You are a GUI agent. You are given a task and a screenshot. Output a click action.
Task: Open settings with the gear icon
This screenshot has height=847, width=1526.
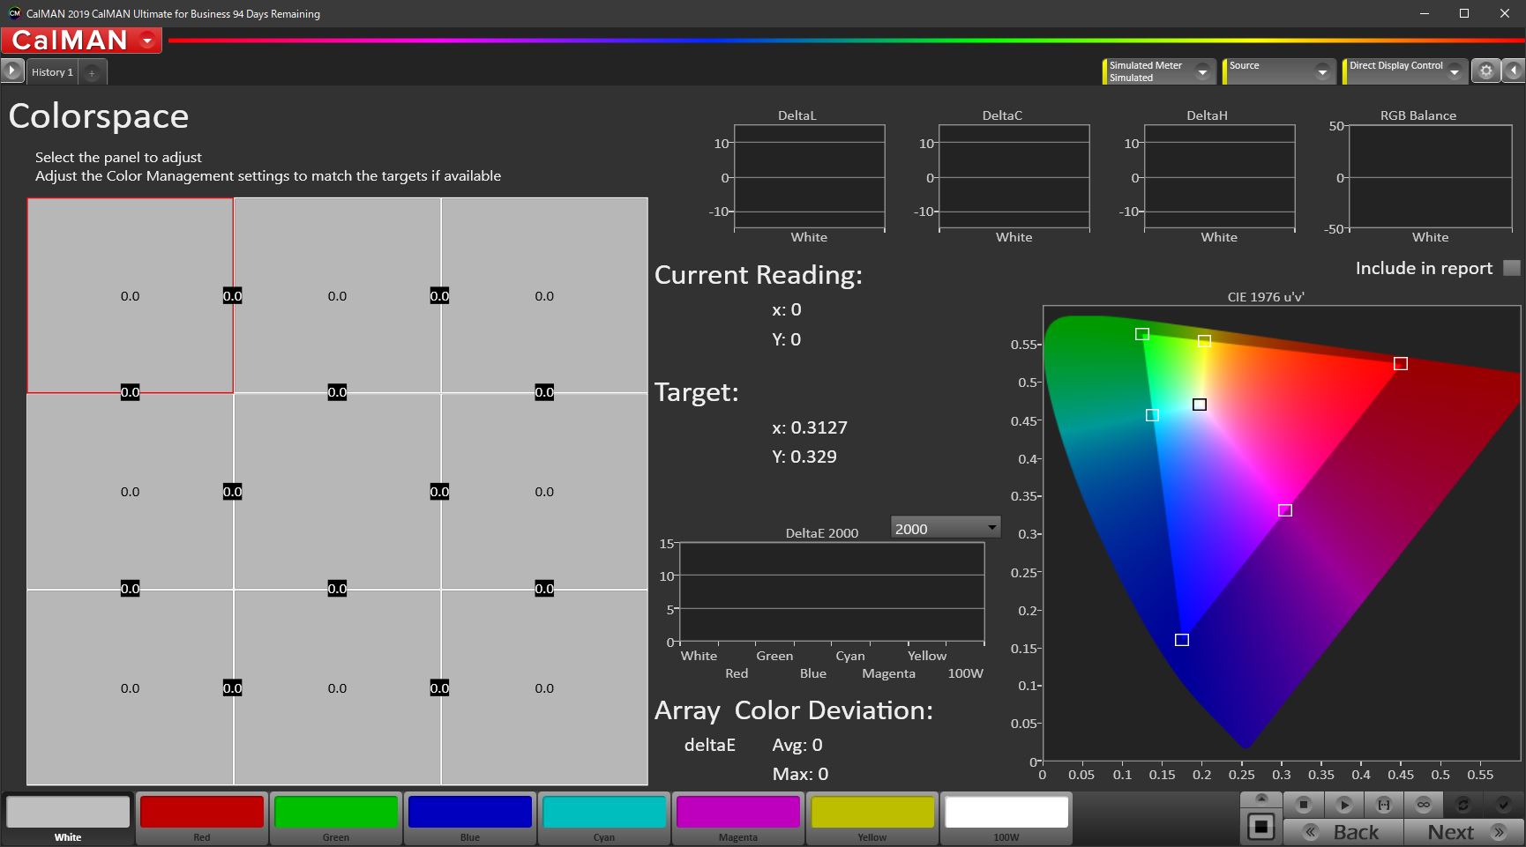[x=1485, y=71]
